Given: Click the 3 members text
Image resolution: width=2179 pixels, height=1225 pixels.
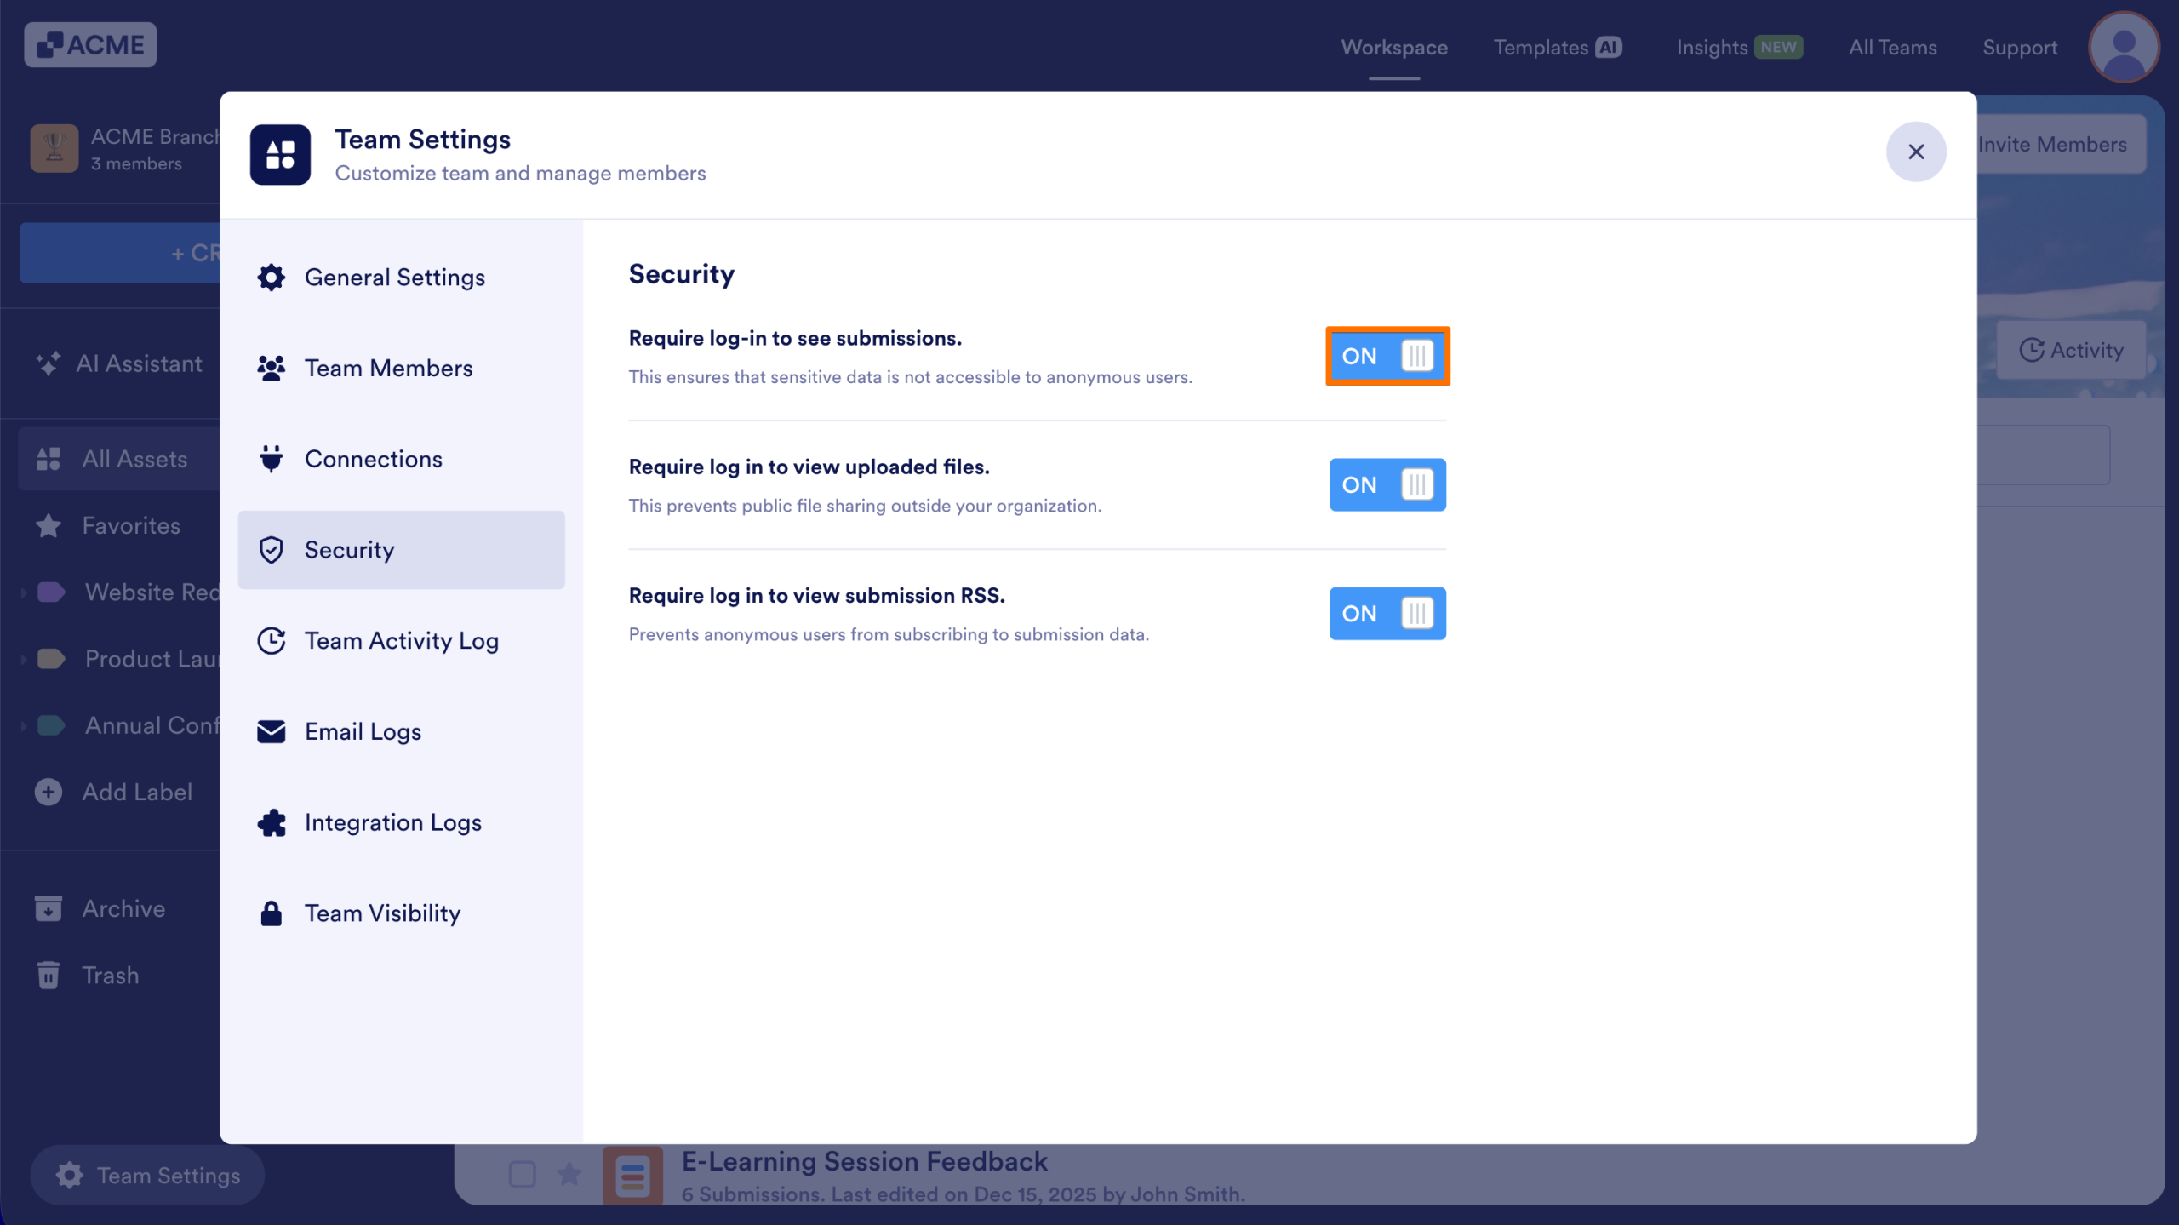Looking at the screenshot, I should 136,163.
